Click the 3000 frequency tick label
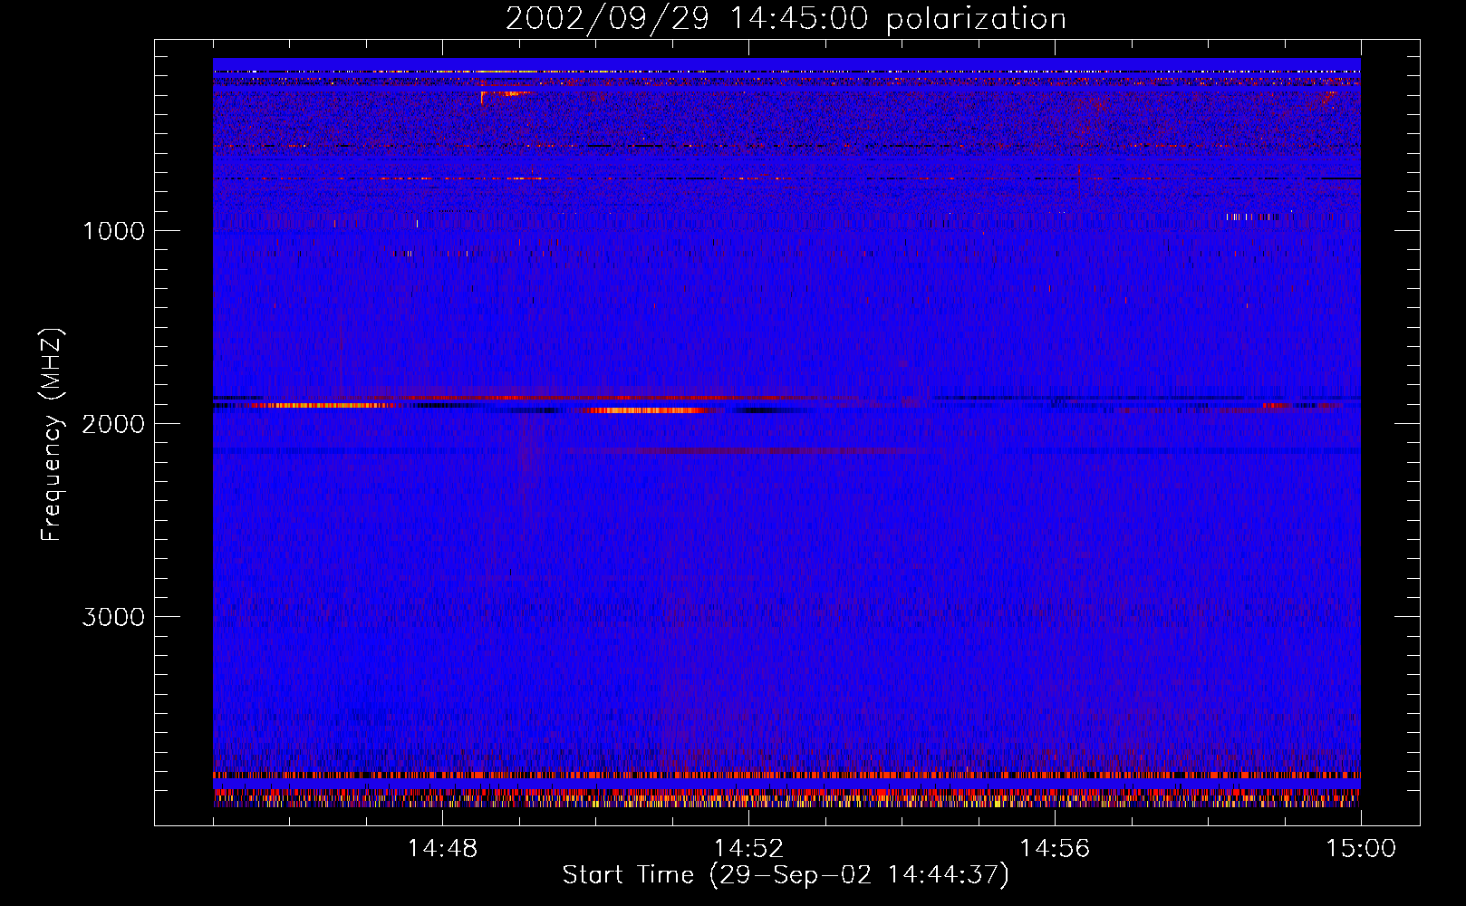Screen dimensions: 1466x906 coord(113,617)
